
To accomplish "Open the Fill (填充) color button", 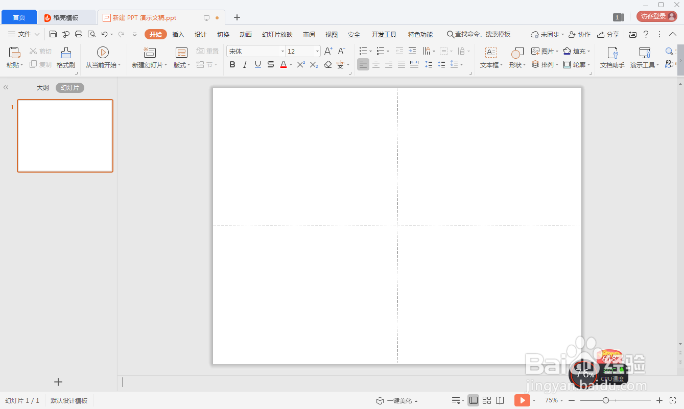I will [x=577, y=51].
